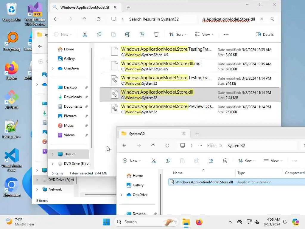Expand OneDrive in search window navigation pane
305x229 pixels.
pyautogui.click(x=52, y=68)
